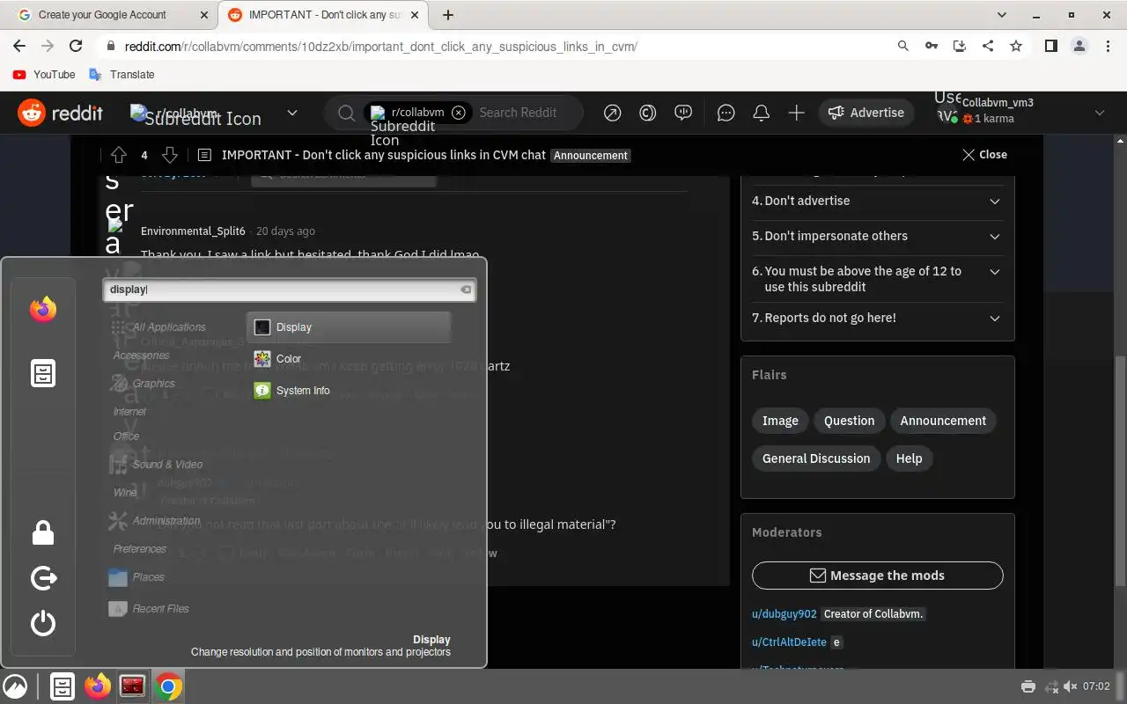Image resolution: width=1127 pixels, height=704 pixels.
Task: Select Wine category in menu
Action: tap(125, 493)
